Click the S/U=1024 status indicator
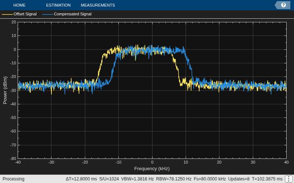Viewport: 294px width, 183px height. (109, 179)
